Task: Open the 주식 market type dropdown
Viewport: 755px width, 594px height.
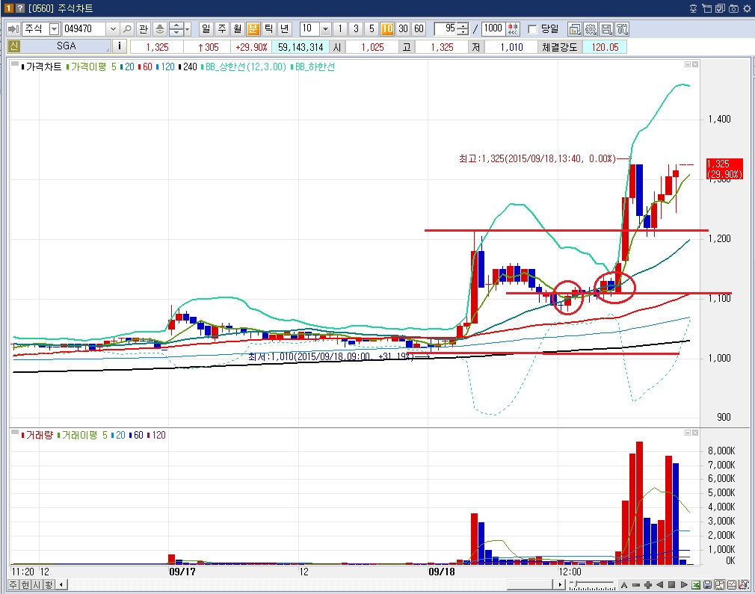Action: point(54,29)
